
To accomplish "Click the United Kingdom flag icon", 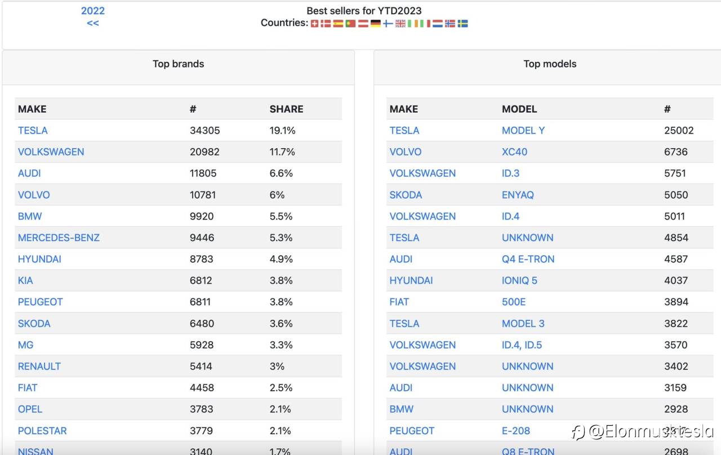I will point(400,24).
